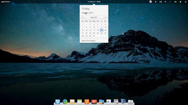This screenshot has height=105, width=188.
Task: Go to previous month with left arrow
Action: [83, 17]
